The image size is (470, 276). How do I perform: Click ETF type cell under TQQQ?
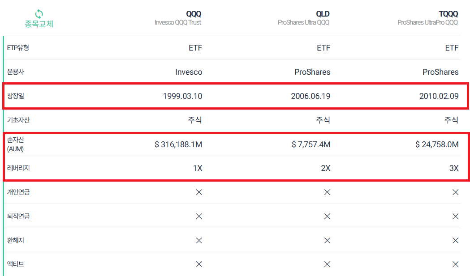tap(452, 48)
